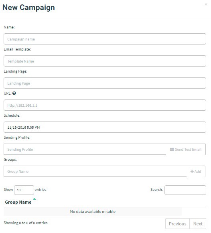The image size is (211, 233).
Task: Open the Email Template selector
Action: [x=105, y=61]
